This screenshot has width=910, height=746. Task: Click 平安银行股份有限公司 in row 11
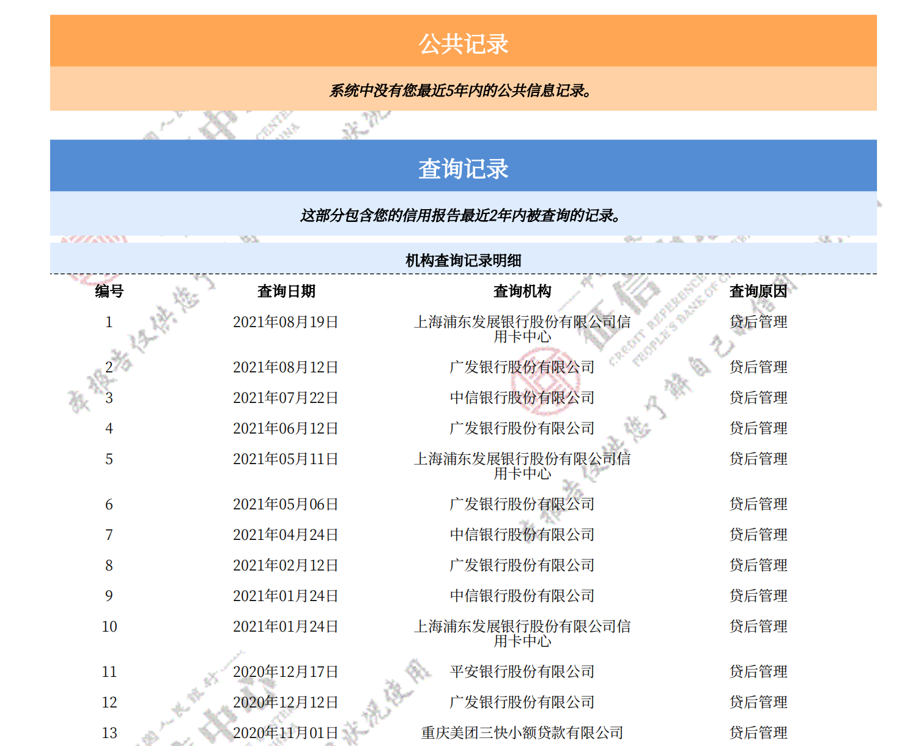click(522, 672)
